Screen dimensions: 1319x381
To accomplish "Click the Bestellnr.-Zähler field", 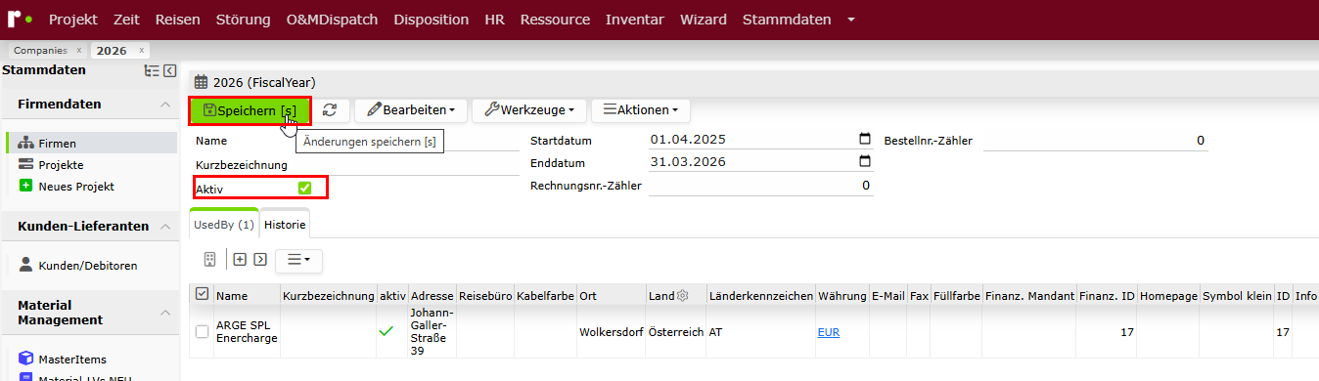I will 1095,141.
